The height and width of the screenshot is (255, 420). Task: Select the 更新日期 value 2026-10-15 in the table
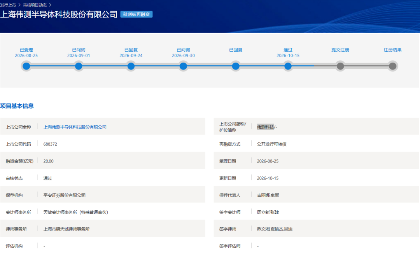coord(268,178)
